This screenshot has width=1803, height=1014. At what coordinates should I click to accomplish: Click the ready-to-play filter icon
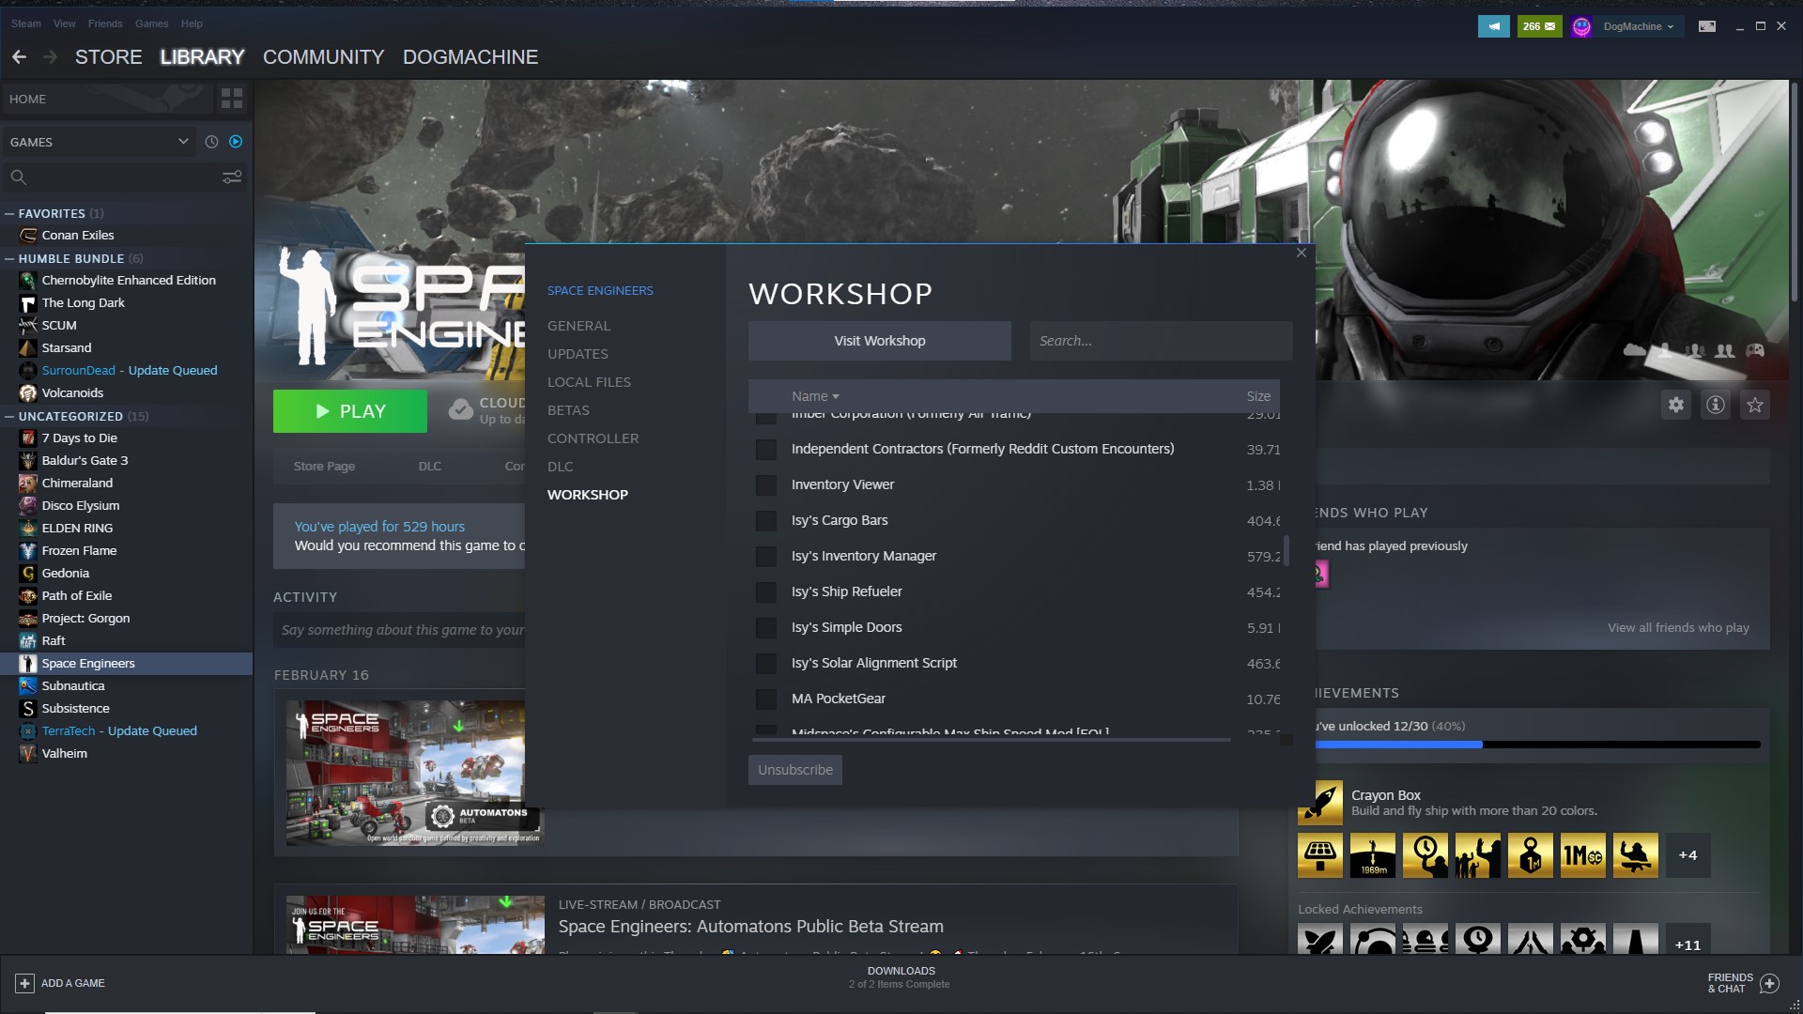(x=236, y=142)
